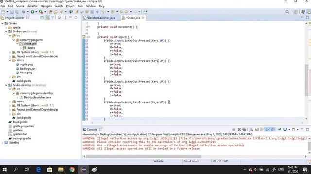Close the Snake.java editor tab

point(143,18)
